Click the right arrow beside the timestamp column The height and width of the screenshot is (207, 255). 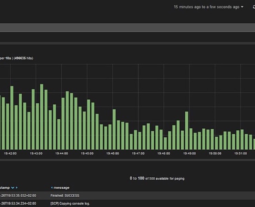(x=17, y=188)
